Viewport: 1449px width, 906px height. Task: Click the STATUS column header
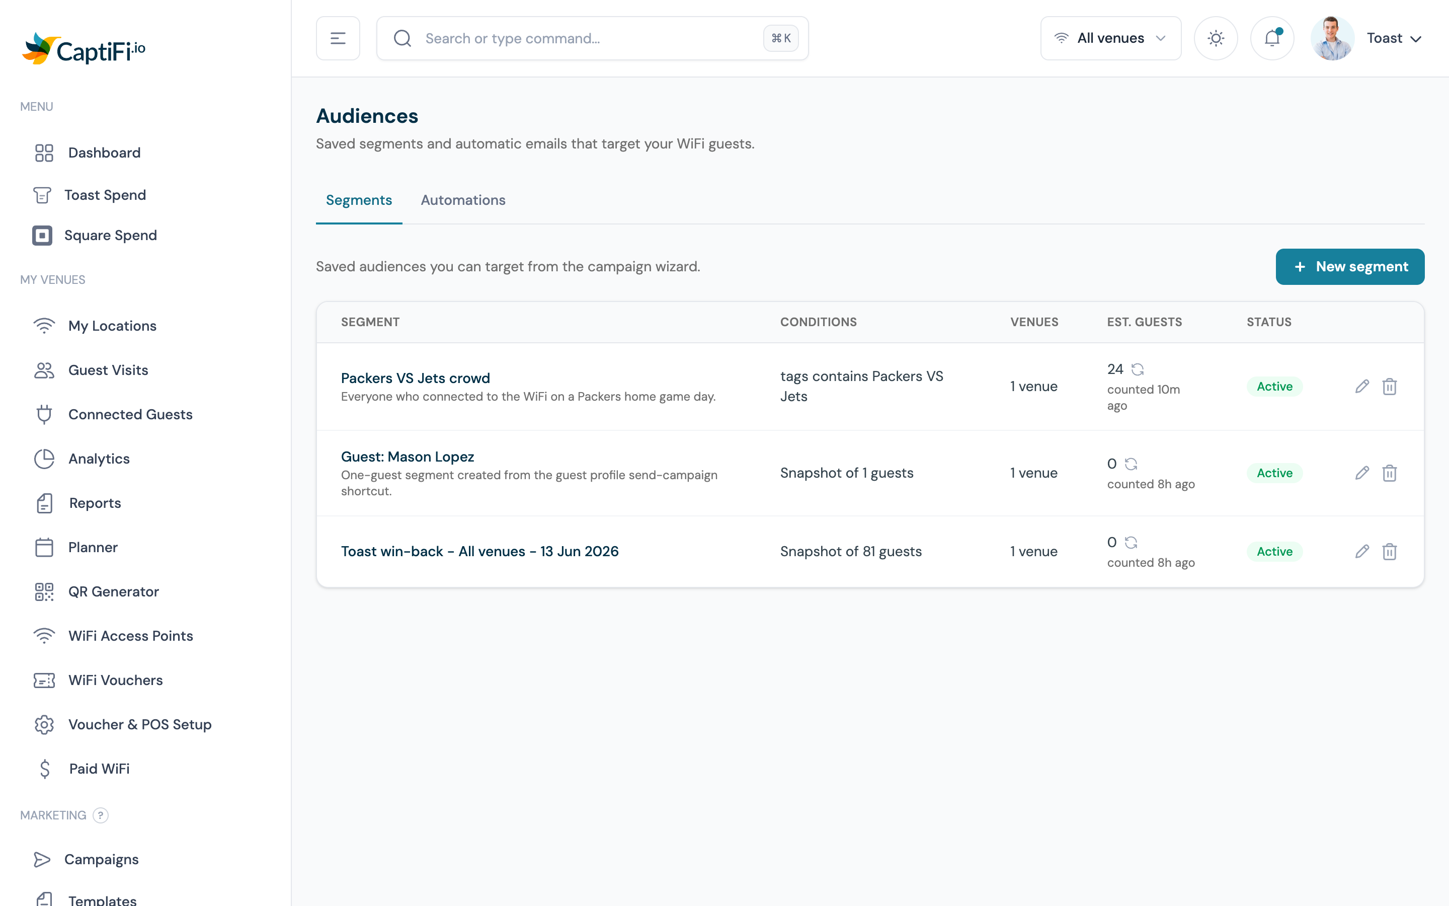pos(1269,322)
